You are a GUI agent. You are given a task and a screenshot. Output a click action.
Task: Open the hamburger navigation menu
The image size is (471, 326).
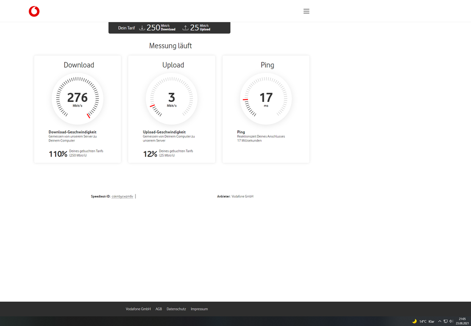pos(306,11)
